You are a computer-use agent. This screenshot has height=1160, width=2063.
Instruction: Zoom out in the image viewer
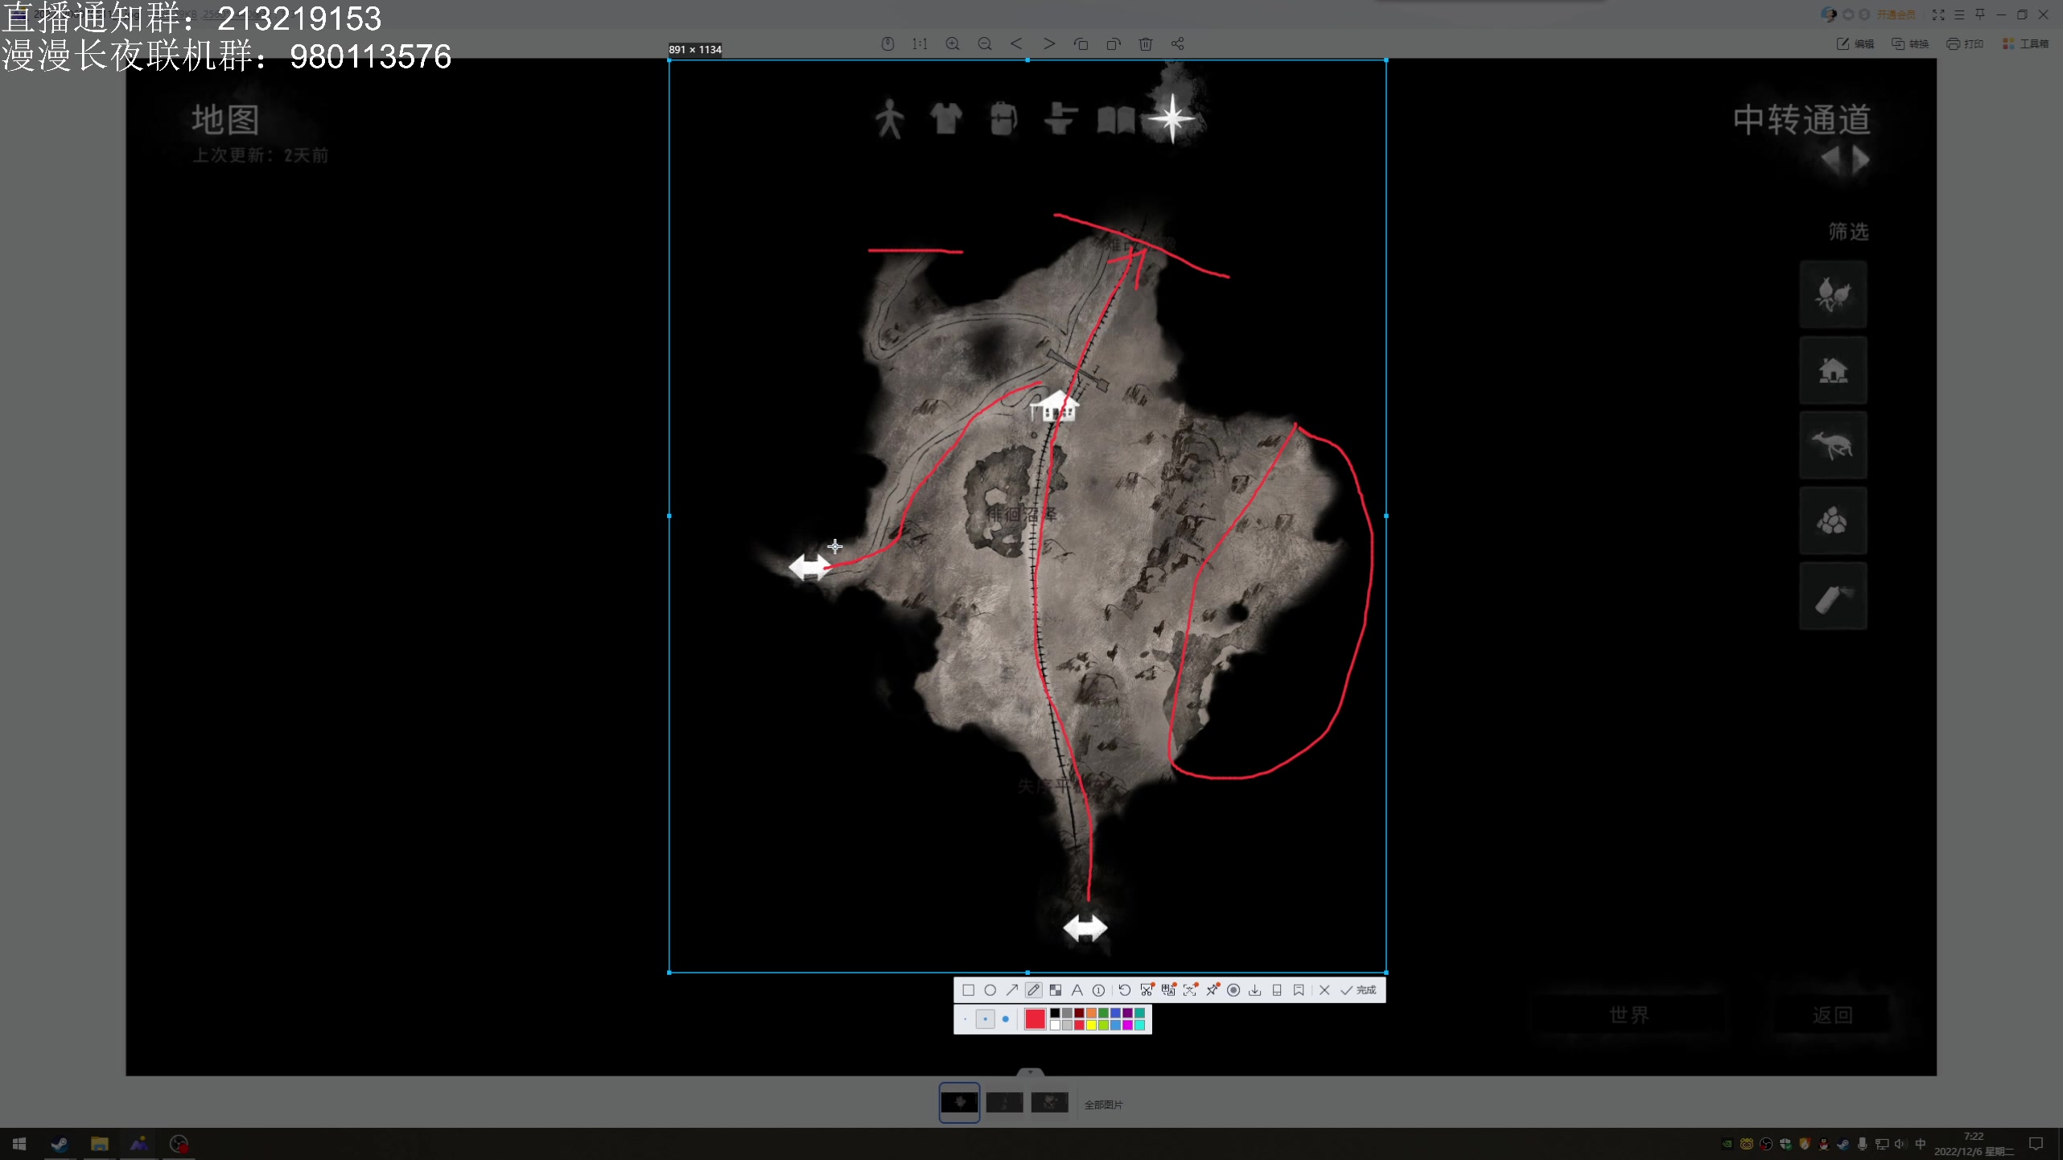[x=985, y=43]
